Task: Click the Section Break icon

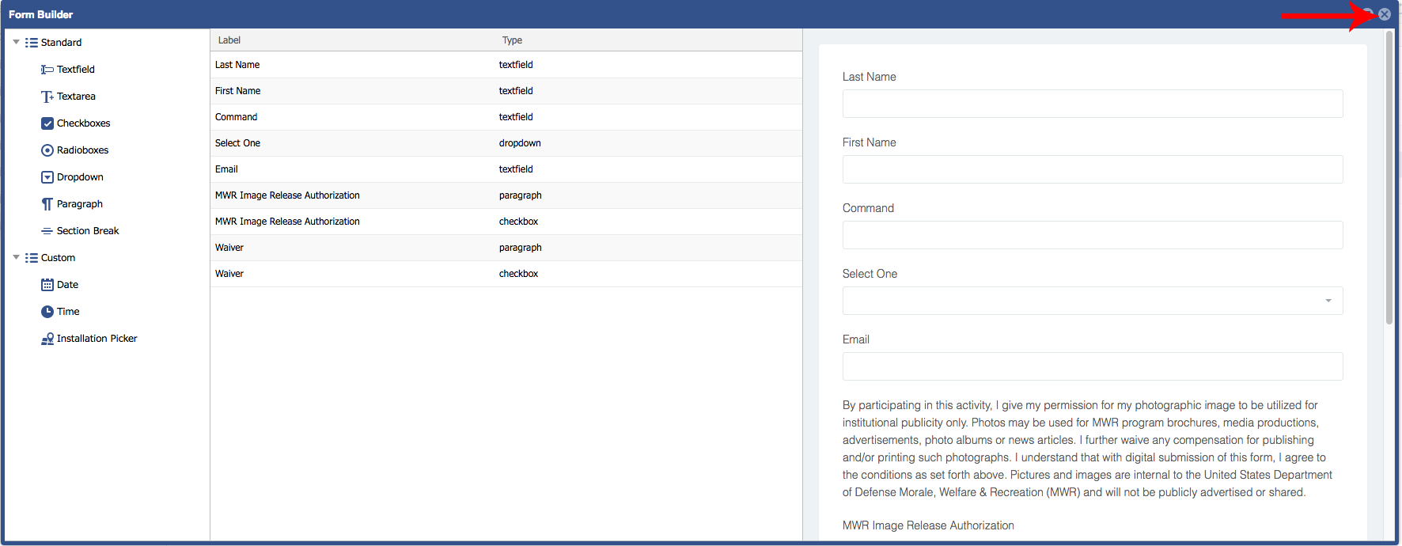Action: pyautogui.click(x=47, y=231)
